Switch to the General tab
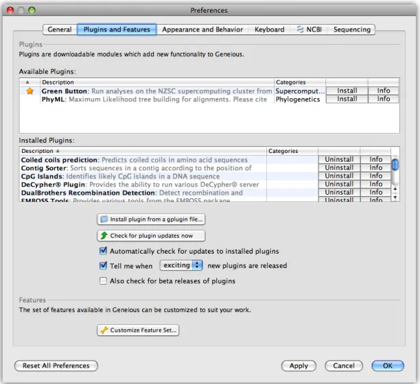This screenshot has height=384, width=420. [x=60, y=29]
